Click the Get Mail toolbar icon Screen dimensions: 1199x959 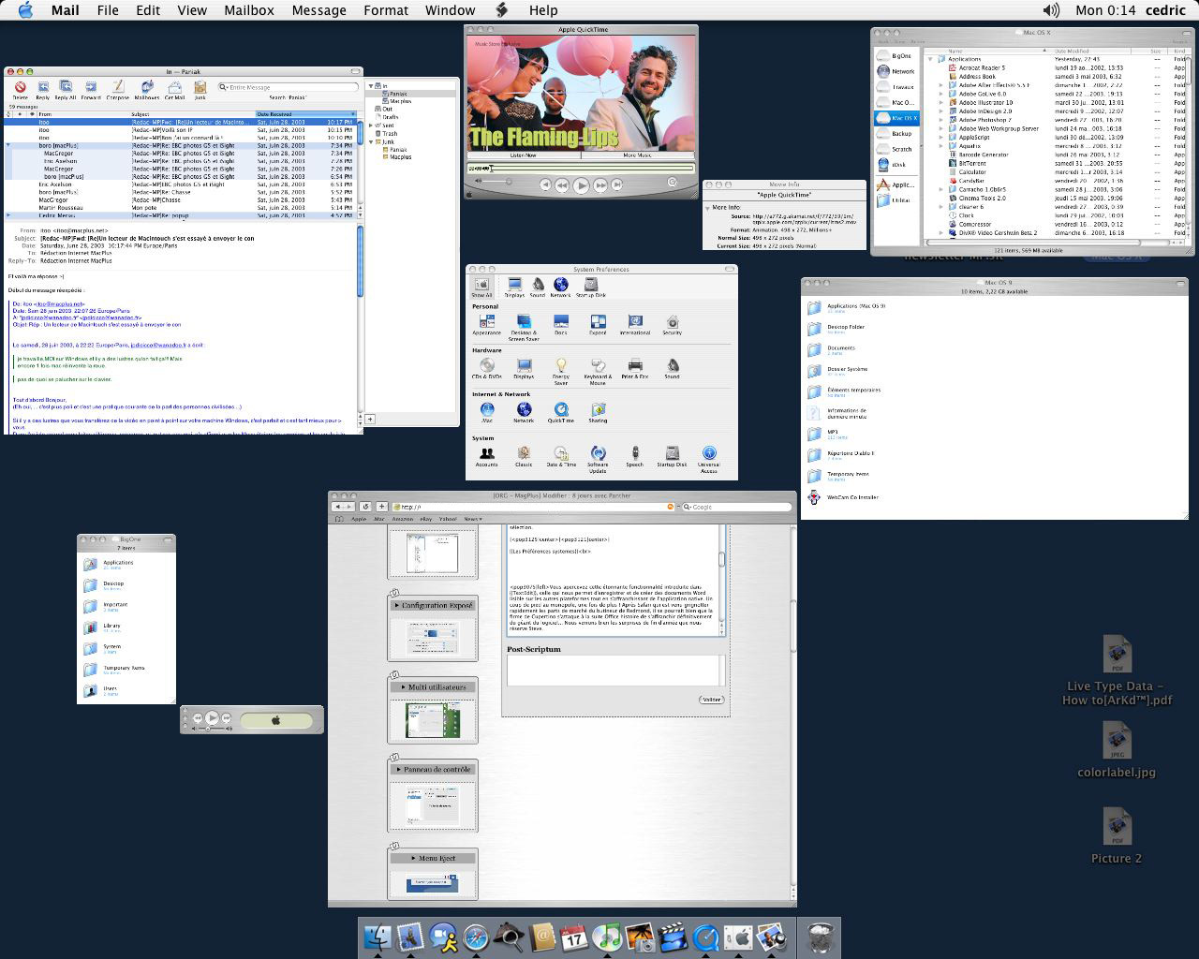[174, 88]
